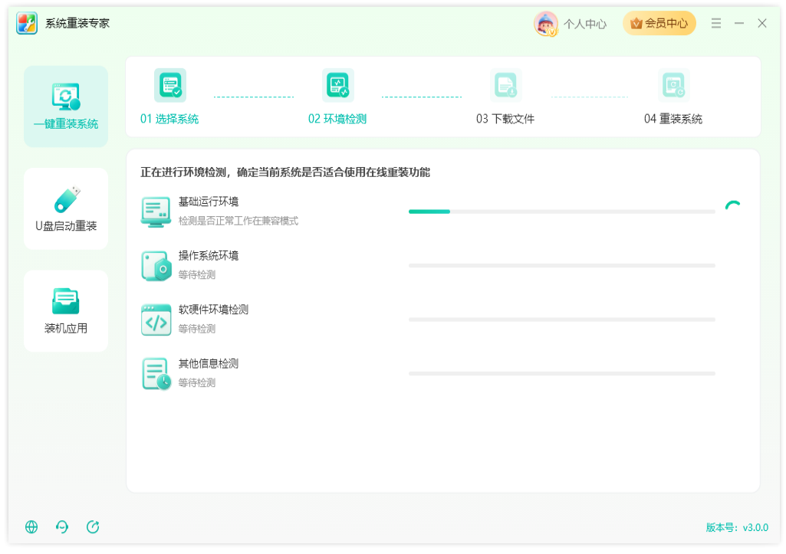Select 装机应用 sidebar tab
Viewport: 786px width, 554px height.
click(66, 310)
